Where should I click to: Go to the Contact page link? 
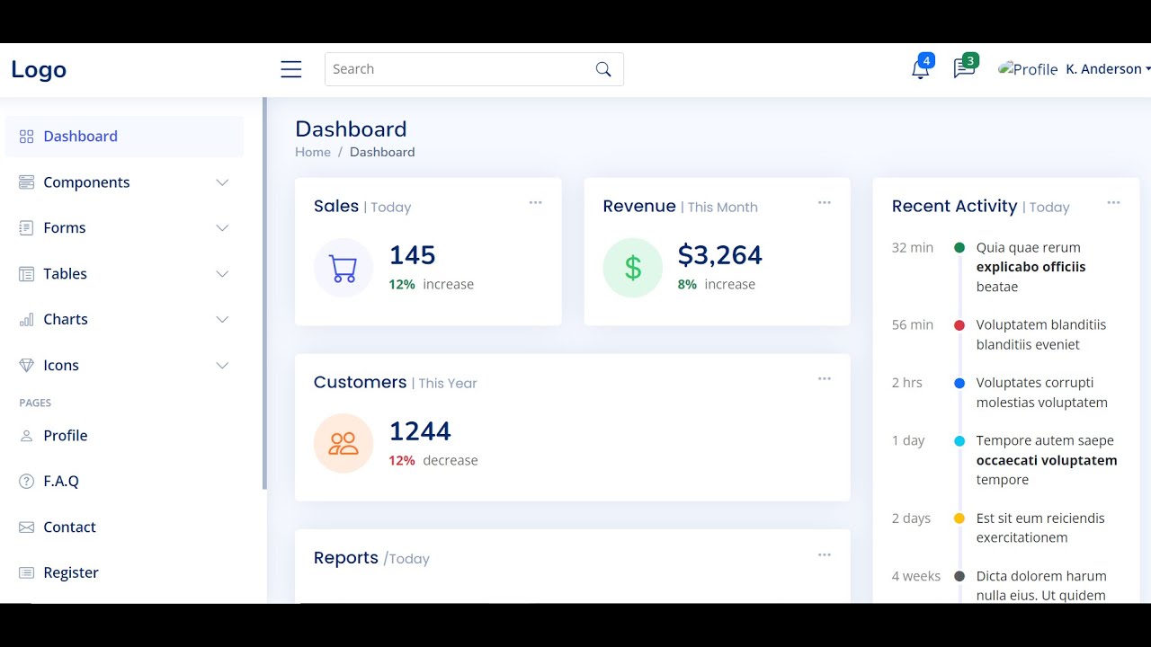(124, 527)
